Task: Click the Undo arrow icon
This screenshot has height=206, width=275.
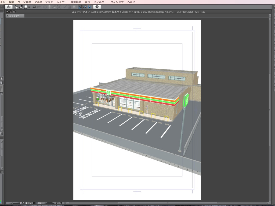Action: pyautogui.click(x=34, y=7)
